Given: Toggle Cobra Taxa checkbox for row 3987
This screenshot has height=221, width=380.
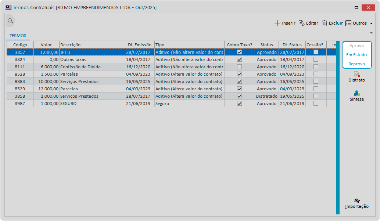Looking at the screenshot, I should 239,104.
